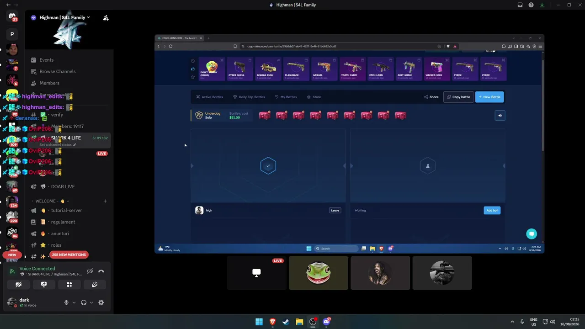Select the Wicked Sick skin card
The image size is (585, 329).
(x=436, y=69)
